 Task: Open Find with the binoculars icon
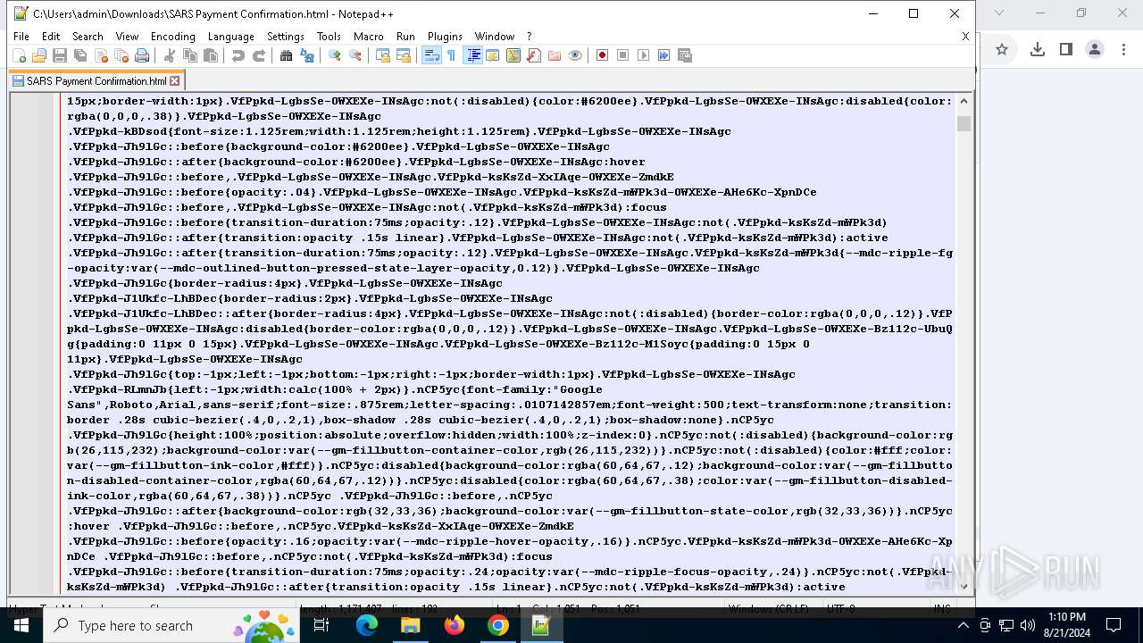point(287,55)
